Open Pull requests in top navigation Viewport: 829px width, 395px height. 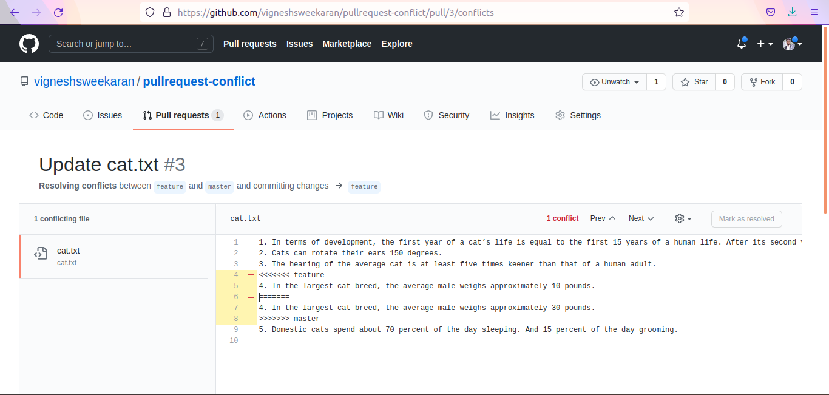(x=250, y=44)
